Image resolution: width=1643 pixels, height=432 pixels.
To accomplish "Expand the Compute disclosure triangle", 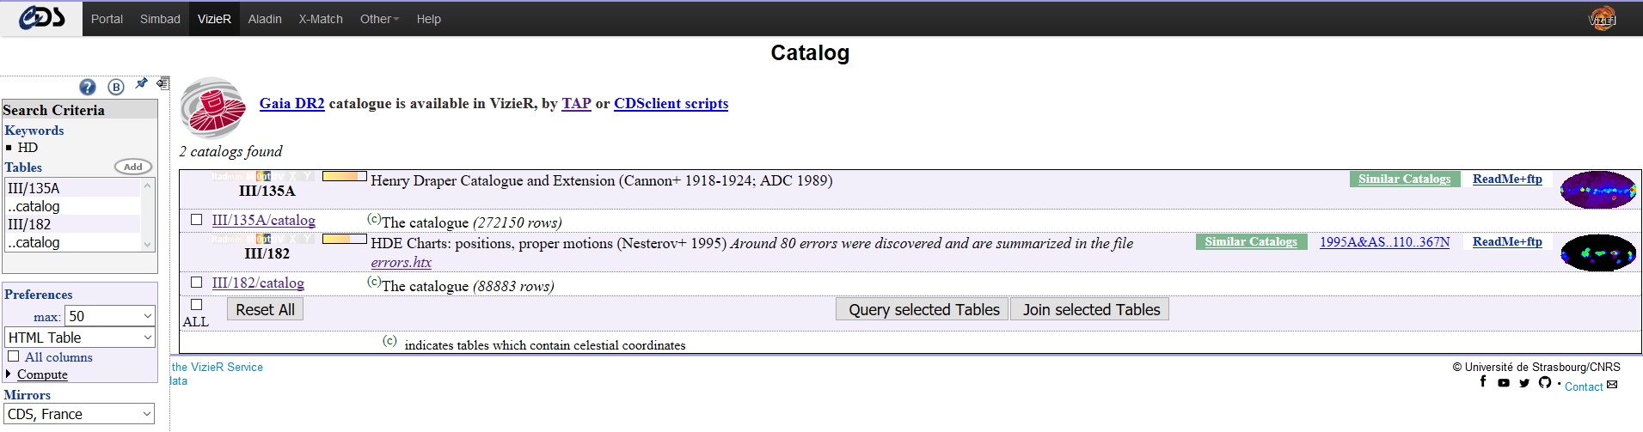I will 9,374.
